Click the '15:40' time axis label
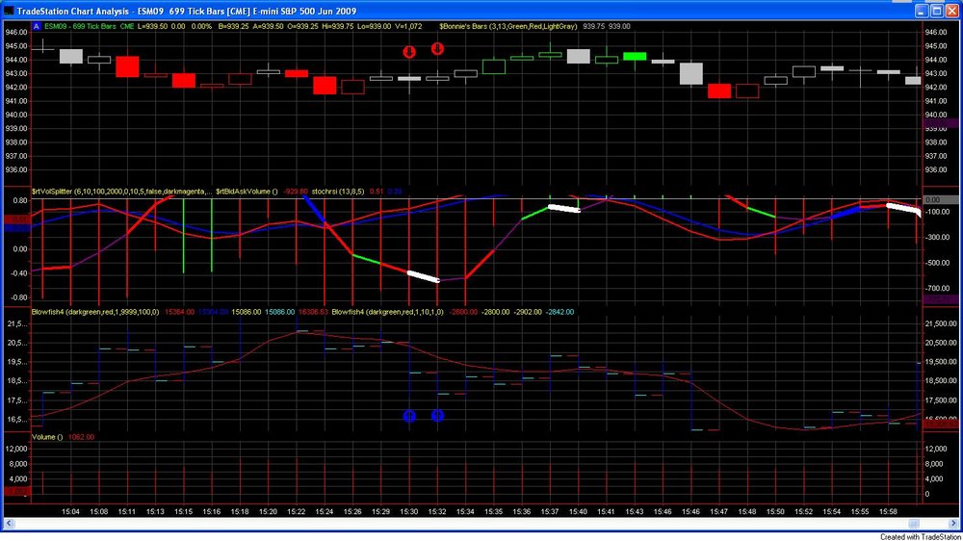The width and height of the screenshot is (963, 541). coord(578,511)
